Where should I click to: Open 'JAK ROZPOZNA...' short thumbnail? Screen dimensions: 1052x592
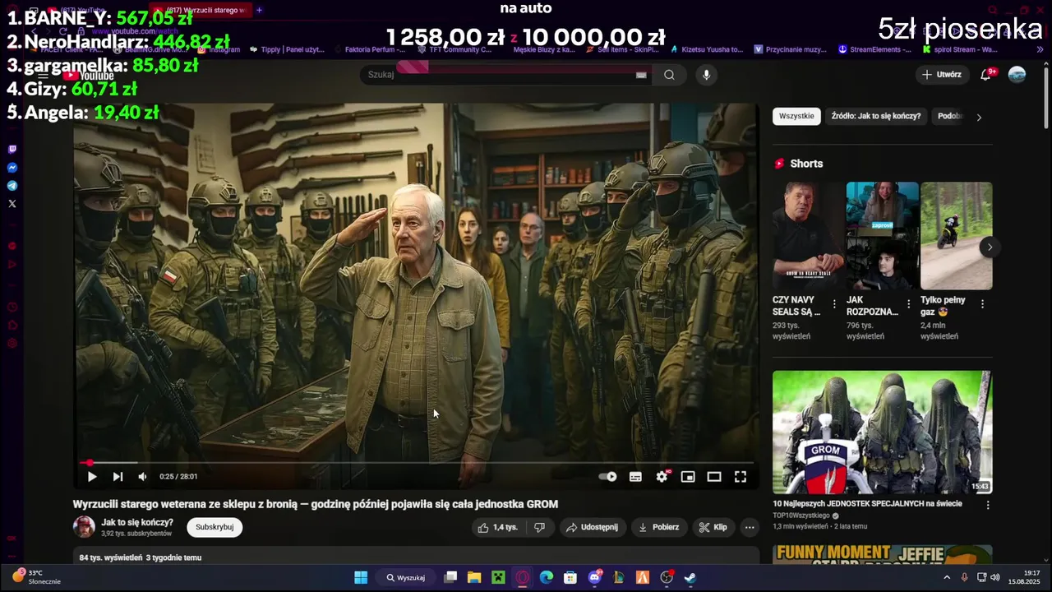(882, 236)
